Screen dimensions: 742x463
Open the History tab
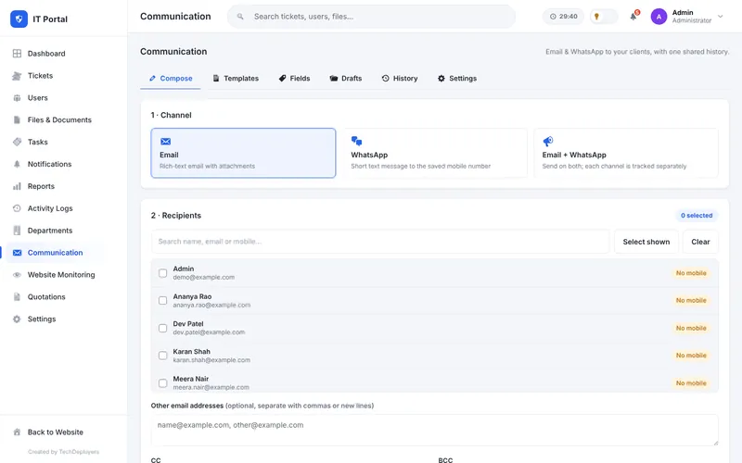click(x=400, y=79)
